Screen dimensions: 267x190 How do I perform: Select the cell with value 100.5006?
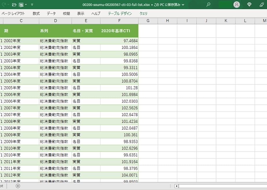pyautogui.click(x=119, y=74)
